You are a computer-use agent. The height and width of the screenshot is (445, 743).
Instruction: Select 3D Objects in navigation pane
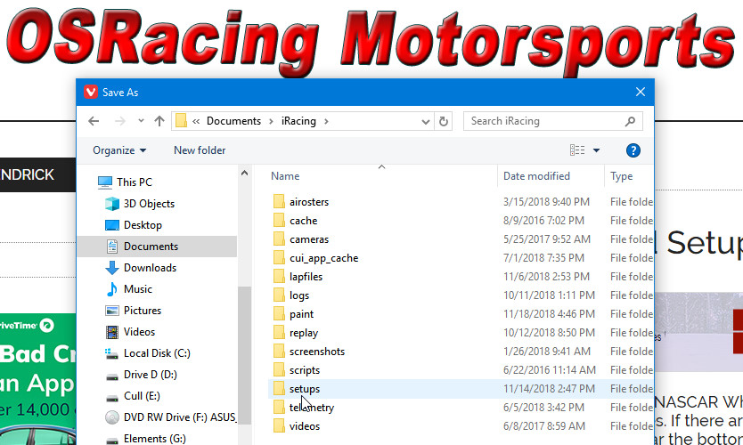(x=149, y=204)
